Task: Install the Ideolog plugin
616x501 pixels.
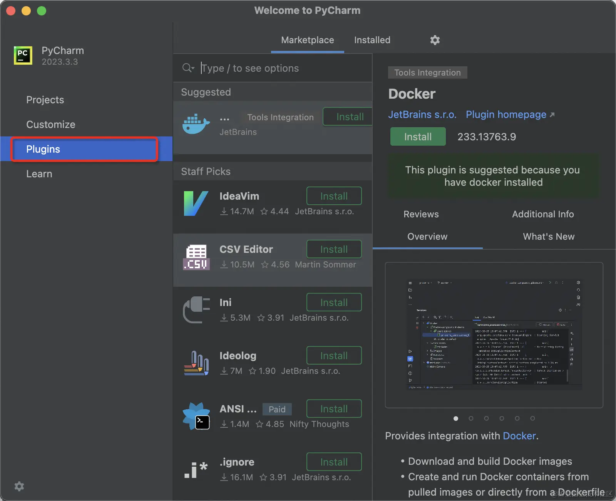Action: coord(334,356)
